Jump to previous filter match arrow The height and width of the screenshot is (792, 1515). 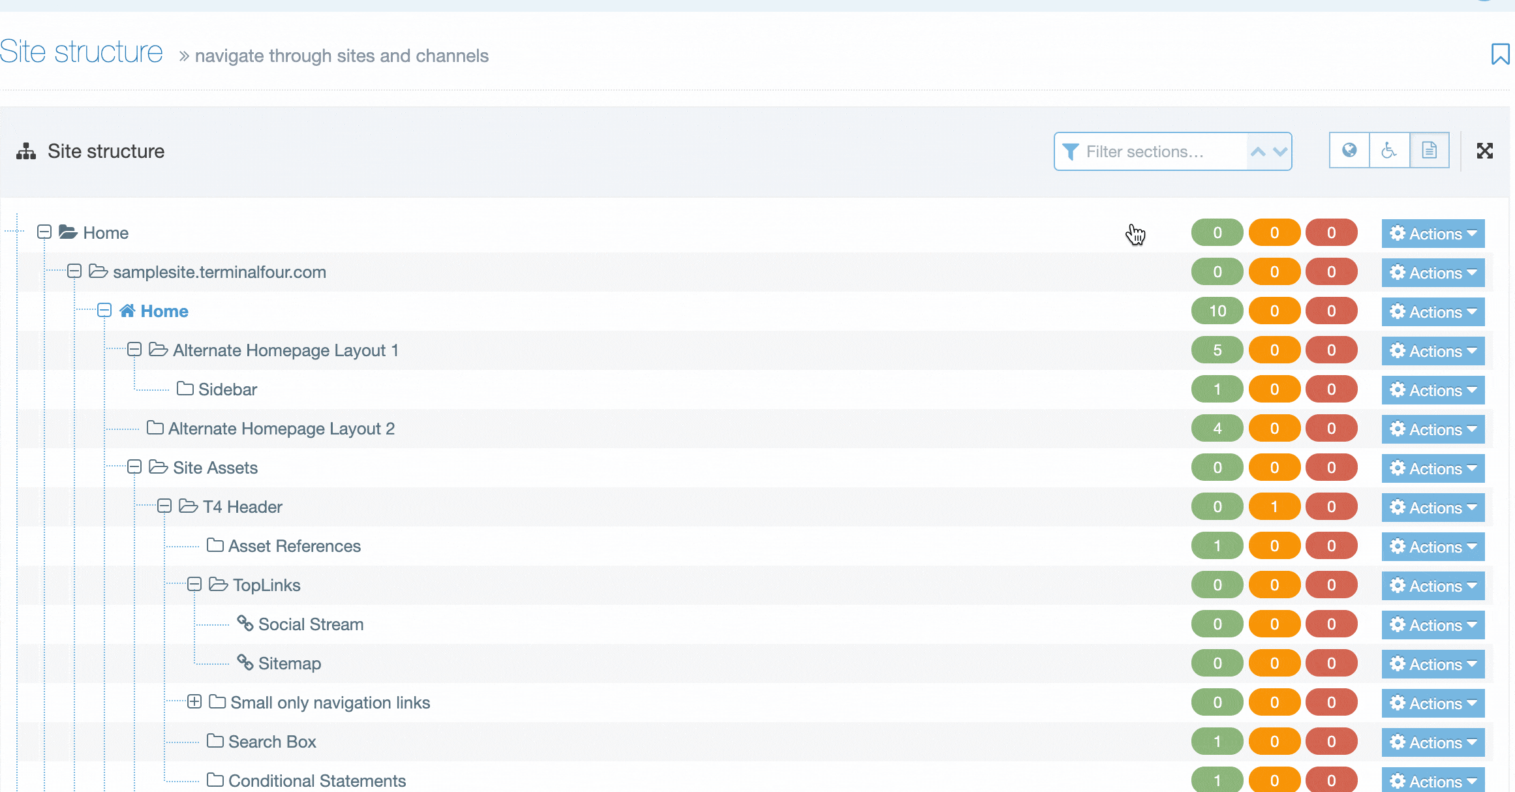coord(1258,152)
